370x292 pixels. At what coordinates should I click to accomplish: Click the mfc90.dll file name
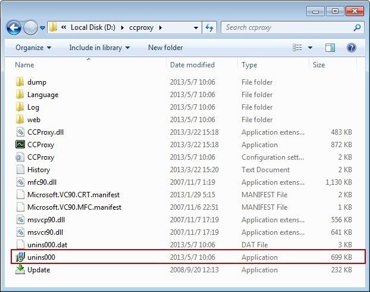(x=42, y=182)
